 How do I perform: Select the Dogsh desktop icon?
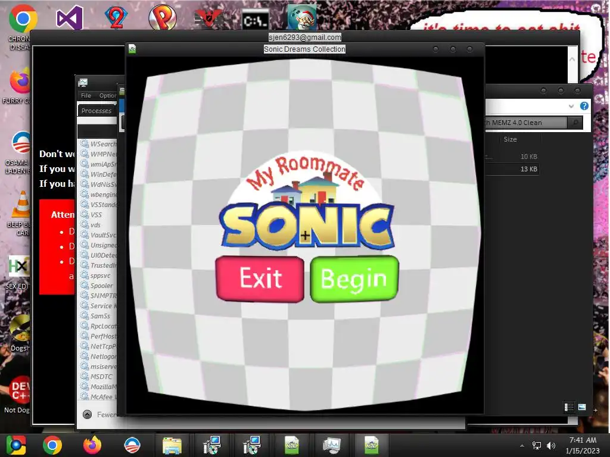[x=20, y=328]
